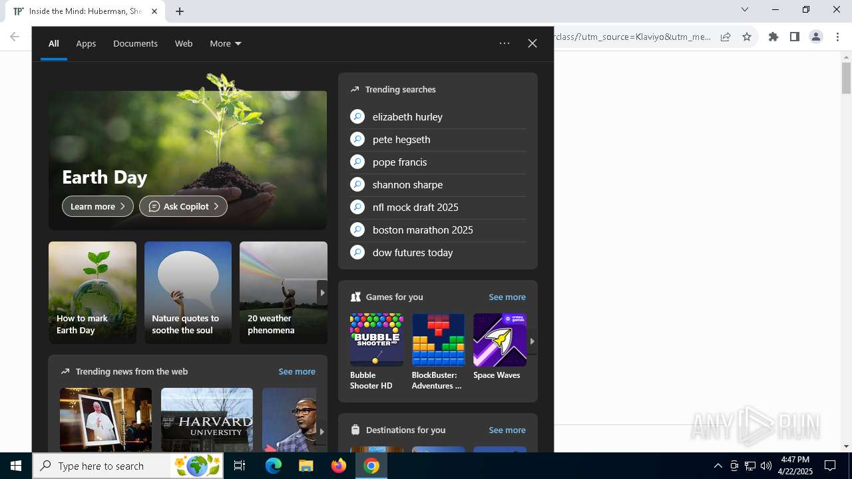Viewport: 852px width, 479px height.
Task: Open volume control tray icon
Action: 766,466
